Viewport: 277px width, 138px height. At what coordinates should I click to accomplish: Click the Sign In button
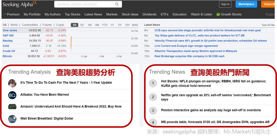[225, 4]
